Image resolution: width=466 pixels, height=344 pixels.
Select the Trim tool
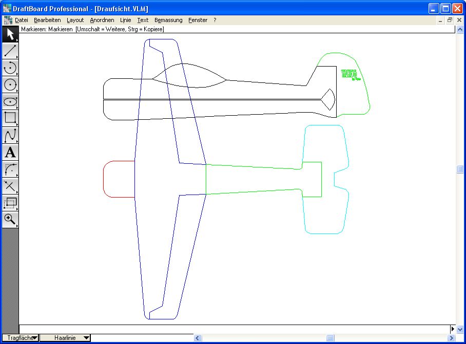pos(10,186)
